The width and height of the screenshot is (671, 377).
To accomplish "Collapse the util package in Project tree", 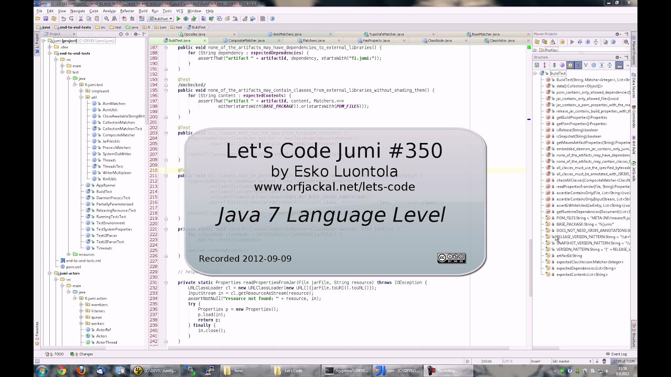I will (x=81, y=97).
